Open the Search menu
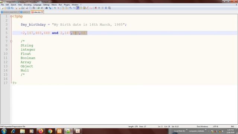Screen dimensions: 238x134 [13, 5]
